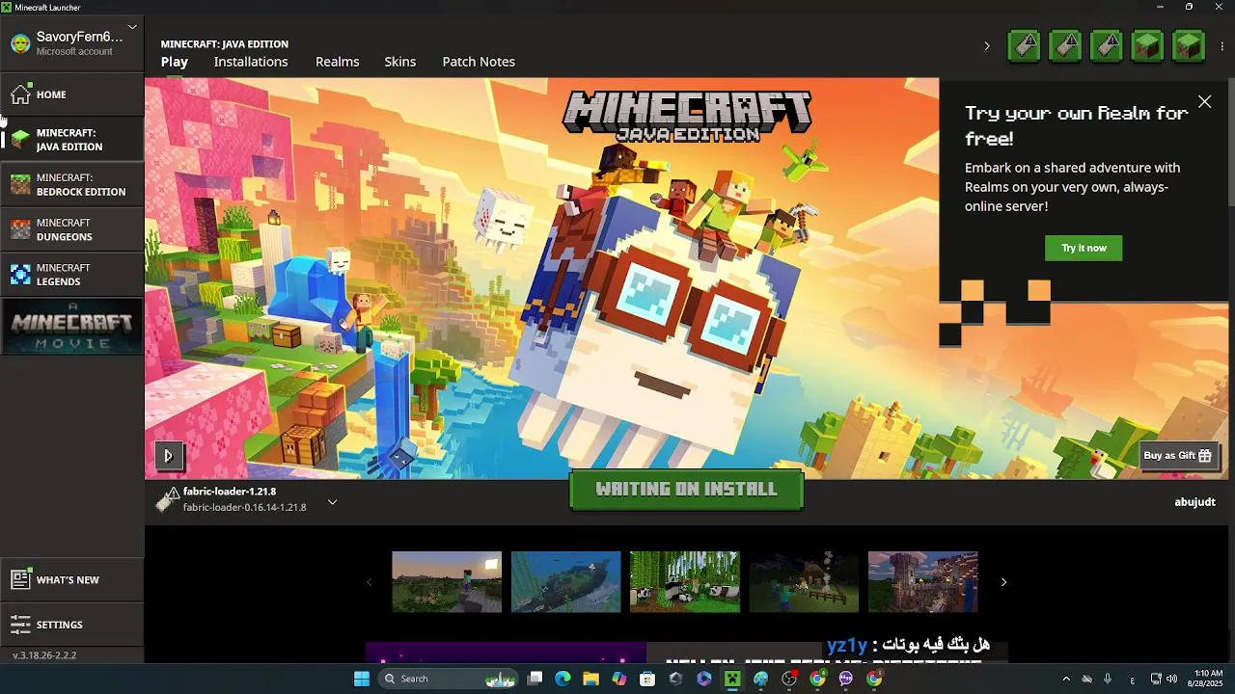Click the launcher vertical scrollbar
The image size is (1235, 694).
click(x=1231, y=141)
